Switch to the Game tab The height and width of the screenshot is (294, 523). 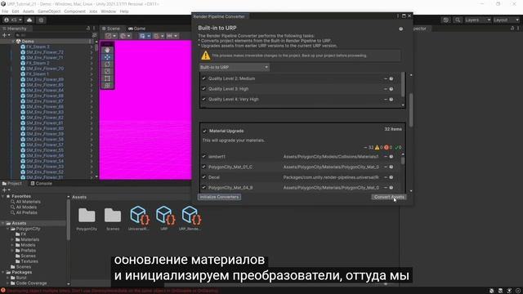coord(137,29)
